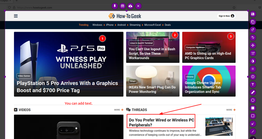Open the AMD graphics cards article
This screenshot has height=139, width=262.
pos(208,56)
